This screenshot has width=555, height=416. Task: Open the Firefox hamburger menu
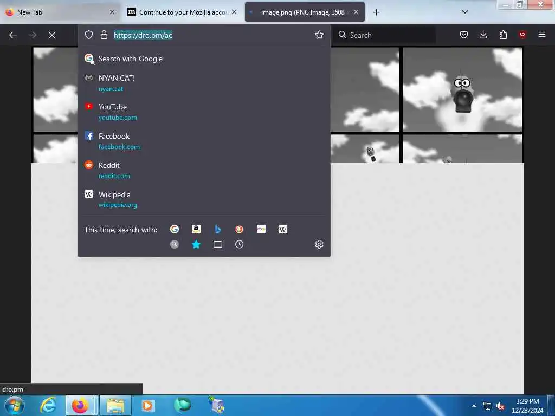tap(542, 35)
